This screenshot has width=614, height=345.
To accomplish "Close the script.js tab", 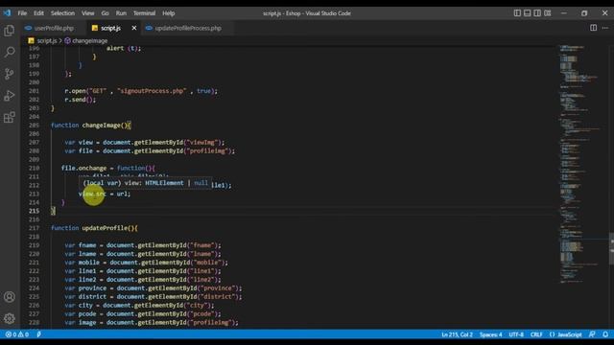I will 134,28.
